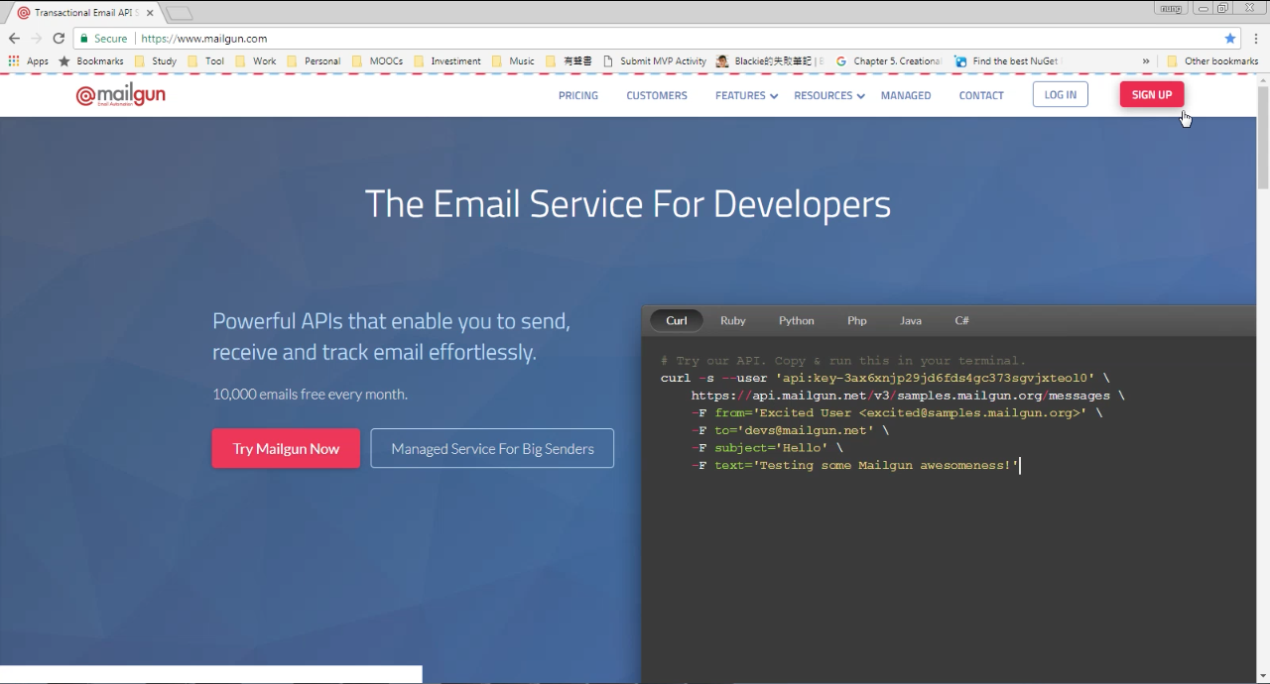Open a new browser tab
This screenshot has width=1270, height=684.
pyautogui.click(x=179, y=13)
